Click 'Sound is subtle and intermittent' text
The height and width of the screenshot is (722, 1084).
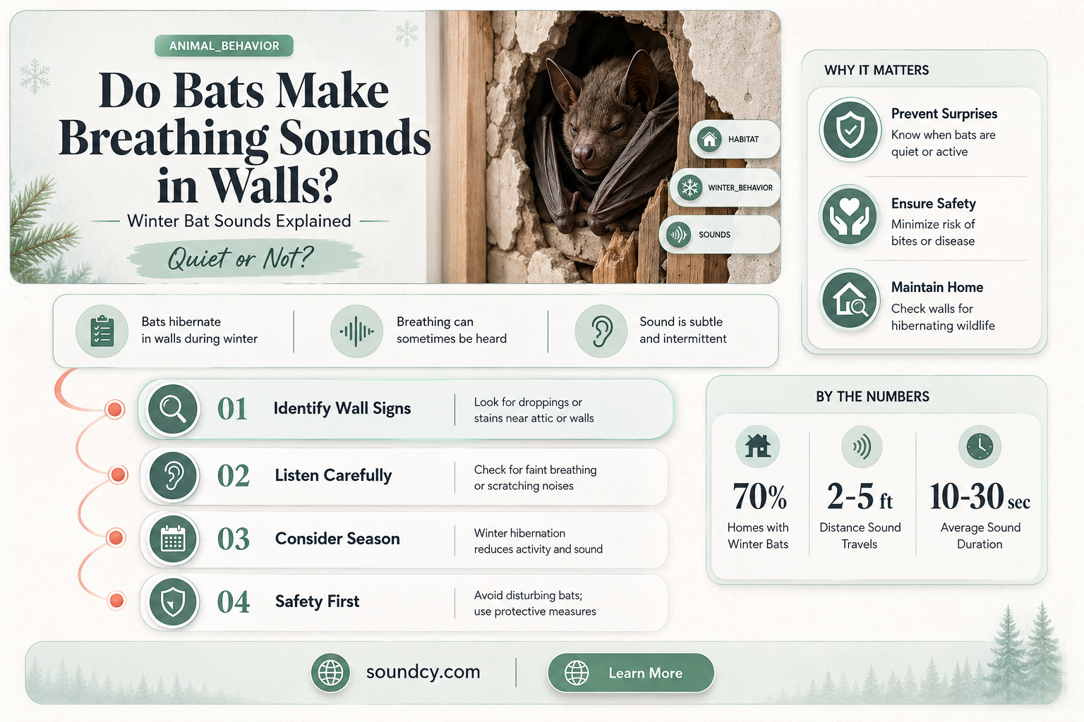(682, 330)
